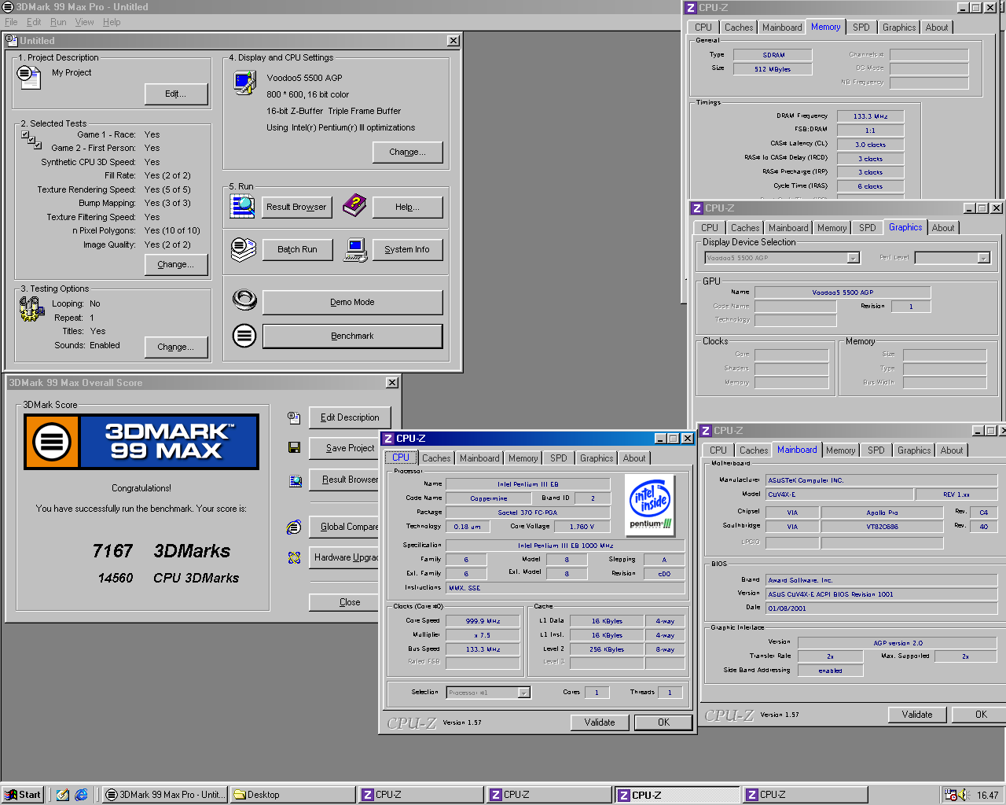Screen dimensions: 1006x805
Task: Click Change button in Display and CPU Settings
Action: tap(407, 152)
